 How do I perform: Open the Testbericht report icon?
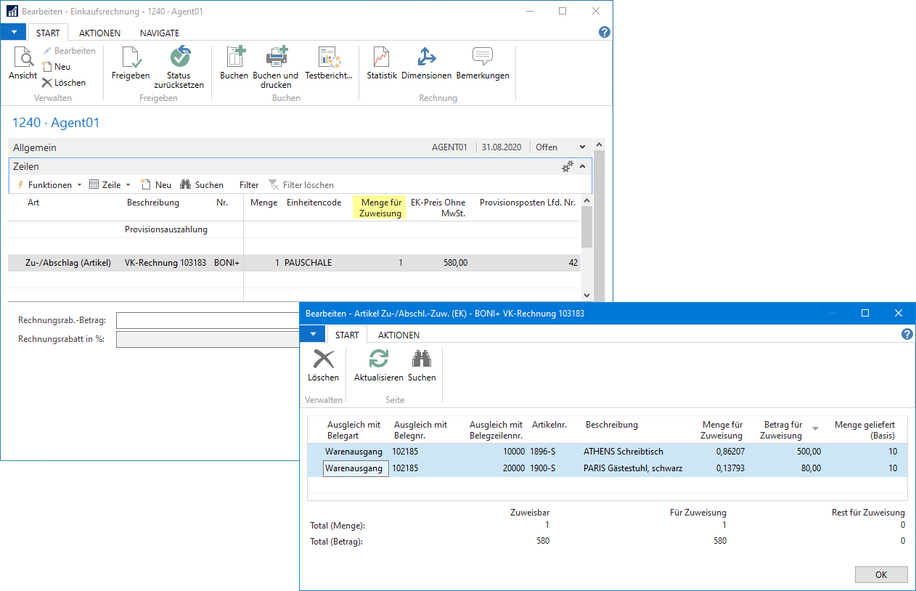coord(329,58)
